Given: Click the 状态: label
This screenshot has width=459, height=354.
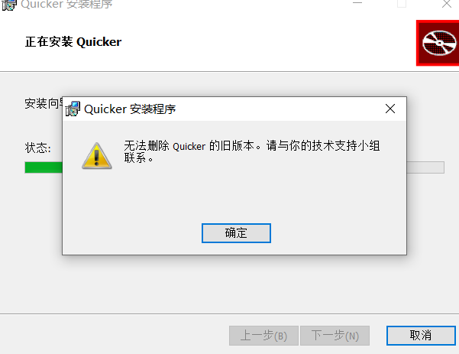Looking at the screenshot, I should [37, 148].
